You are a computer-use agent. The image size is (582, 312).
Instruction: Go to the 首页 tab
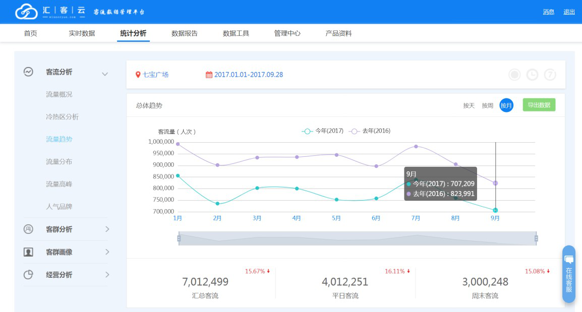30,33
